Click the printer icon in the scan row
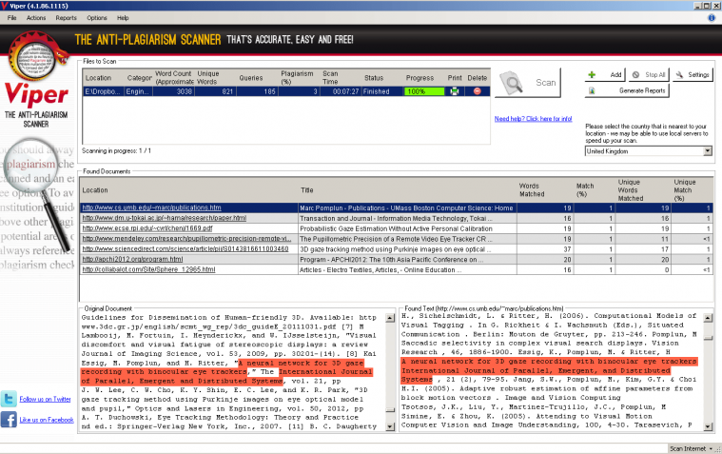The width and height of the screenshot is (722, 454). coord(455,91)
